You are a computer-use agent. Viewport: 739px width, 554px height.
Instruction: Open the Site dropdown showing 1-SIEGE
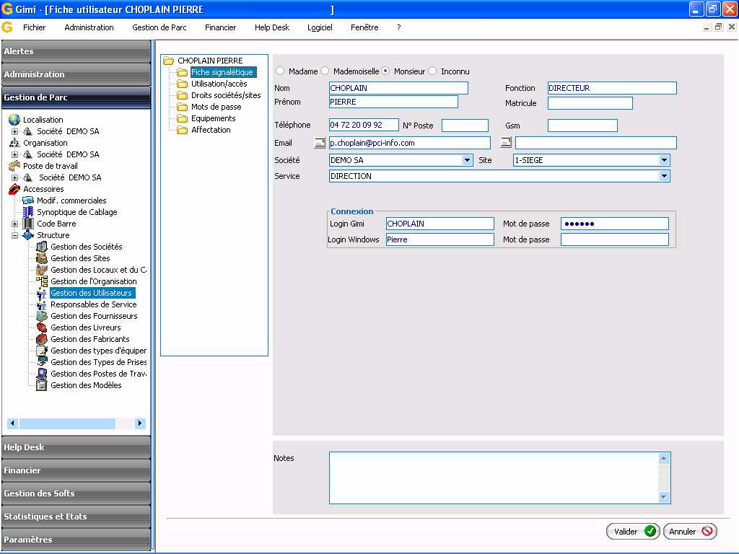[x=664, y=160]
